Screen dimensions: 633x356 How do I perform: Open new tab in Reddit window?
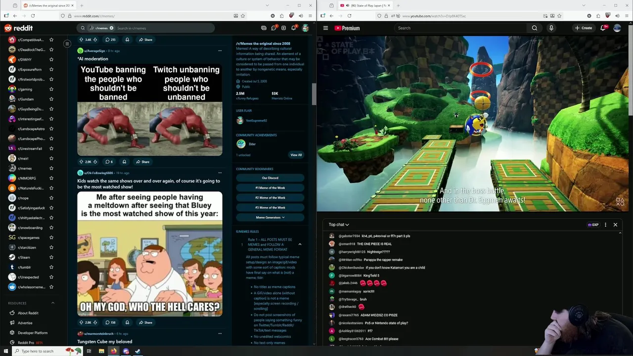82,5
